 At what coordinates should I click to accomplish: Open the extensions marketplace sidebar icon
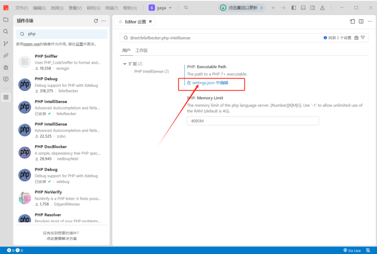tap(6, 97)
